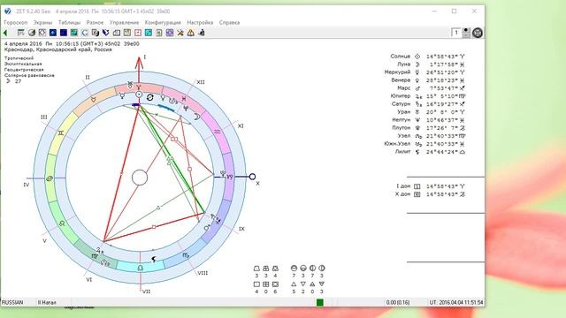Click the green back arrow in the toolbar
Viewport: 566px width, 318px height.
pos(5,33)
